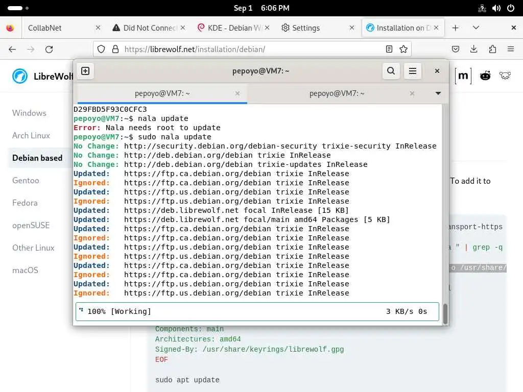
Task: Bookmark this page with the star icon
Action: pos(403,50)
